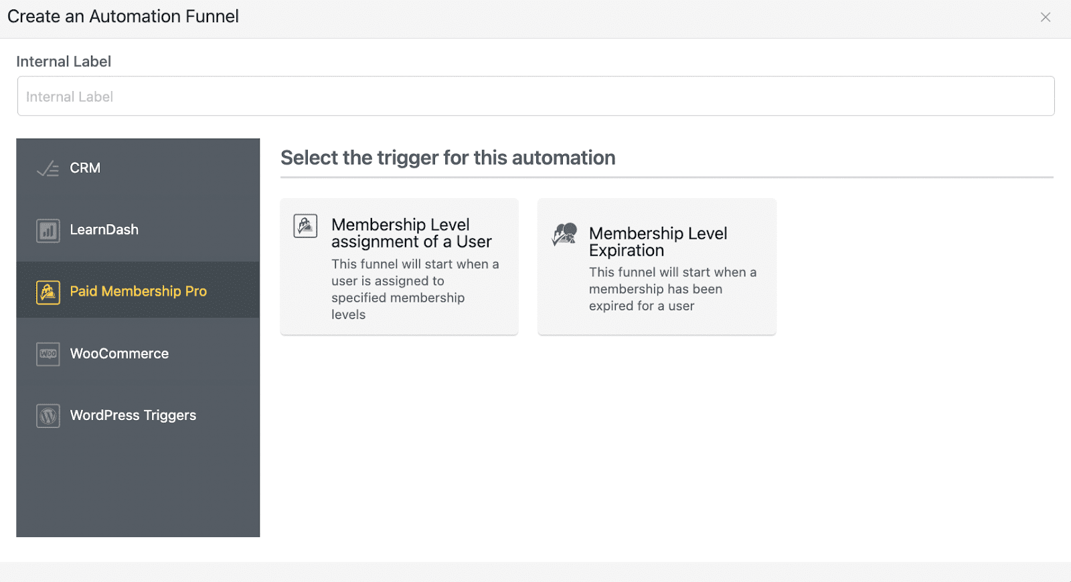Show WooCommerce triggers
1071x582 pixels.
119,354
